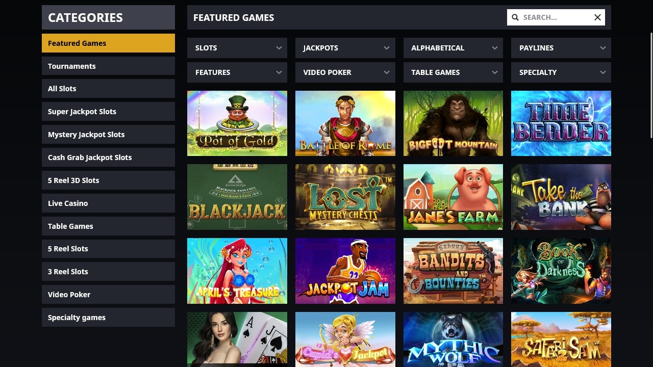Screen dimensions: 653x367
Task: Expand the Slots dropdown filter
Action: pos(237,48)
